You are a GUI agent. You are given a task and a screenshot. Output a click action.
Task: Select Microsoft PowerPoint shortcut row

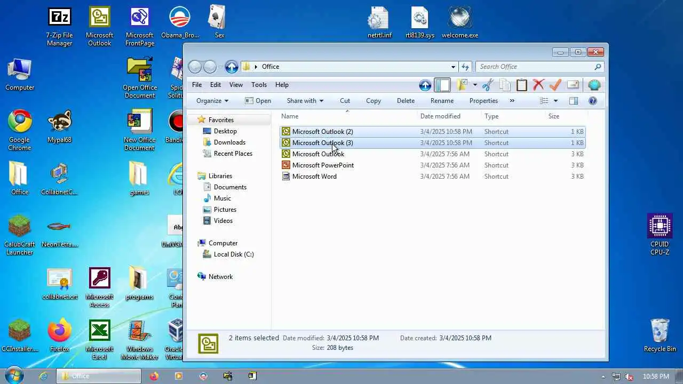point(433,165)
